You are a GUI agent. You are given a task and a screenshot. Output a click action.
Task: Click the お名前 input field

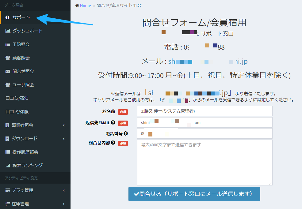point(205,111)
